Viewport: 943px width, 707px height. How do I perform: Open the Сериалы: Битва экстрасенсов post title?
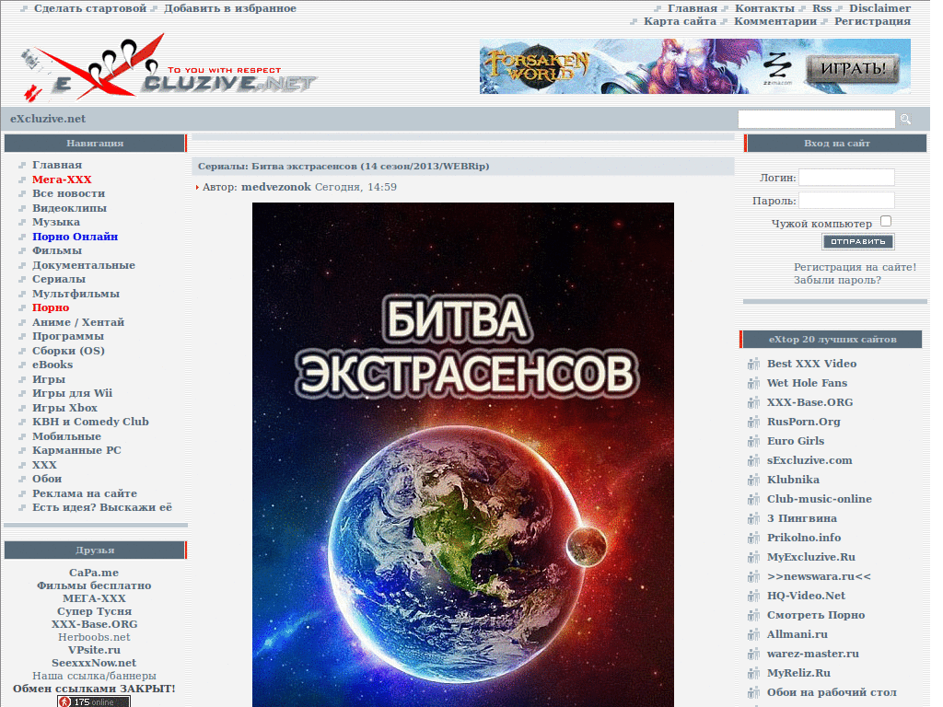pos(343,167)
